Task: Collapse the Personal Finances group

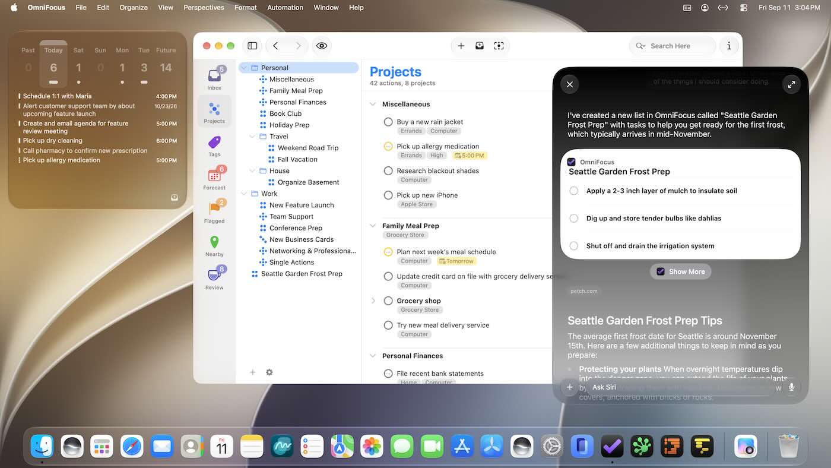Action: pyautogui.click(x=373, y=356)
